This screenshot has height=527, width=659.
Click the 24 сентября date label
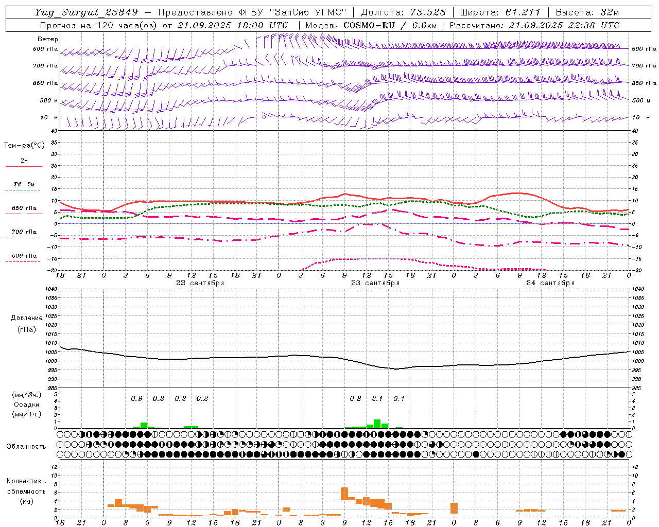click(550, 283)
